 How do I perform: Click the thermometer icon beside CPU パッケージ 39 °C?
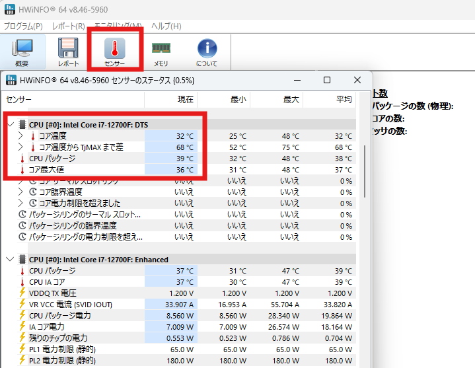(x=22, y=159)
